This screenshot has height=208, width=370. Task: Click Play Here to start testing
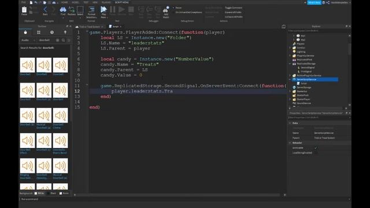click(x=103, y=10)
